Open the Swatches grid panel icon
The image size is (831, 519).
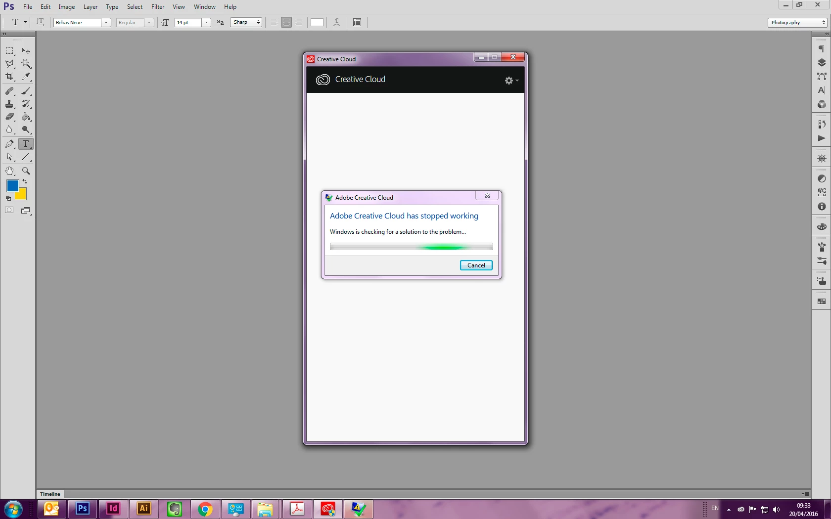pos(822,301)
